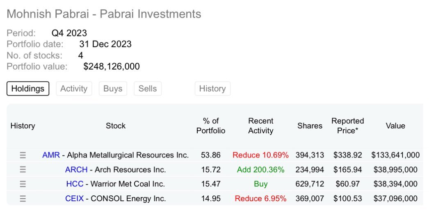Sort by Reported Price column header
Image resolution: width=429 pixels, height=211 pixels.
point(348,126)
